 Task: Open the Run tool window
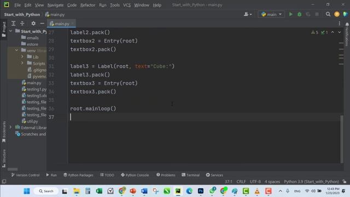point(51,175)
